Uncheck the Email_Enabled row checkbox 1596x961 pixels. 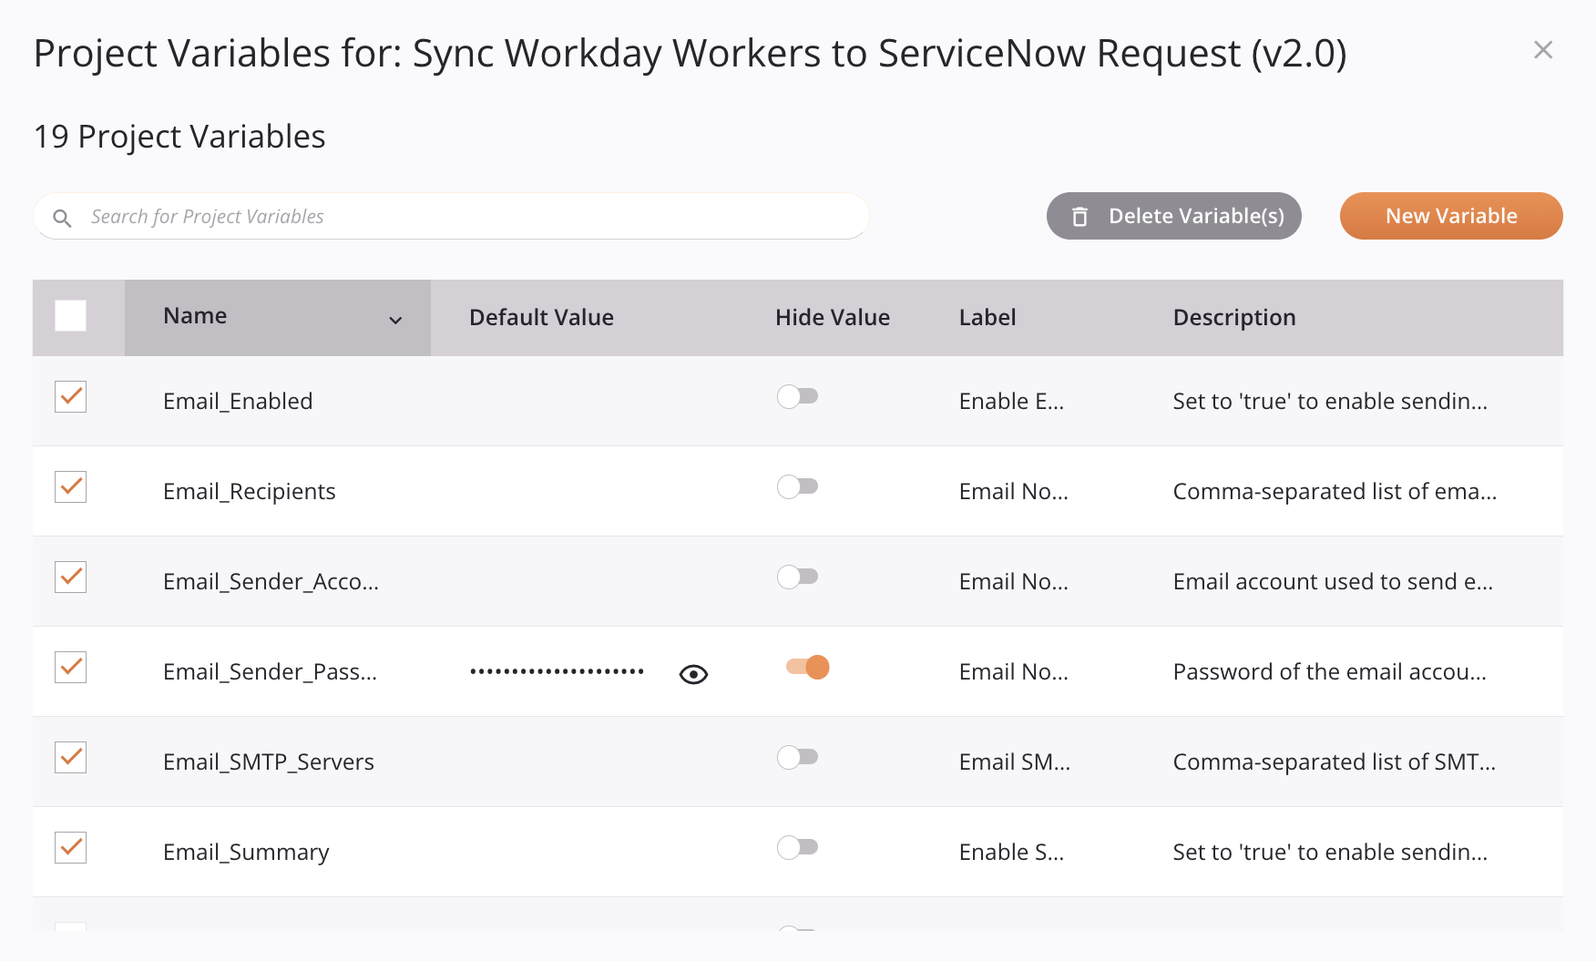tap(70, 397)
